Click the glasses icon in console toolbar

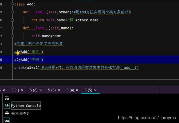tap(7, 120)
